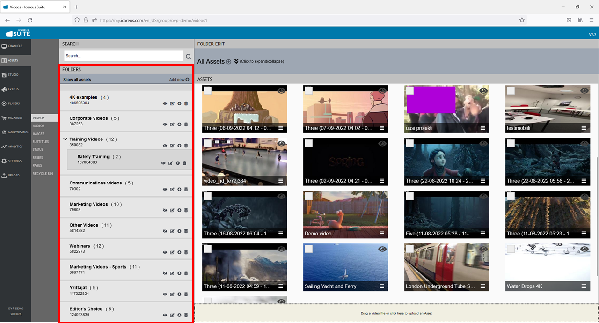Click the Add new folder button
The width and height of the screenshot is (599, 323).
tap(179, 80)
